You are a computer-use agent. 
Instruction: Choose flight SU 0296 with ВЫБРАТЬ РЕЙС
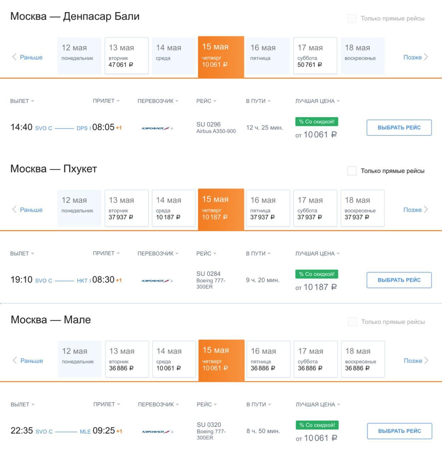(399, 128)
